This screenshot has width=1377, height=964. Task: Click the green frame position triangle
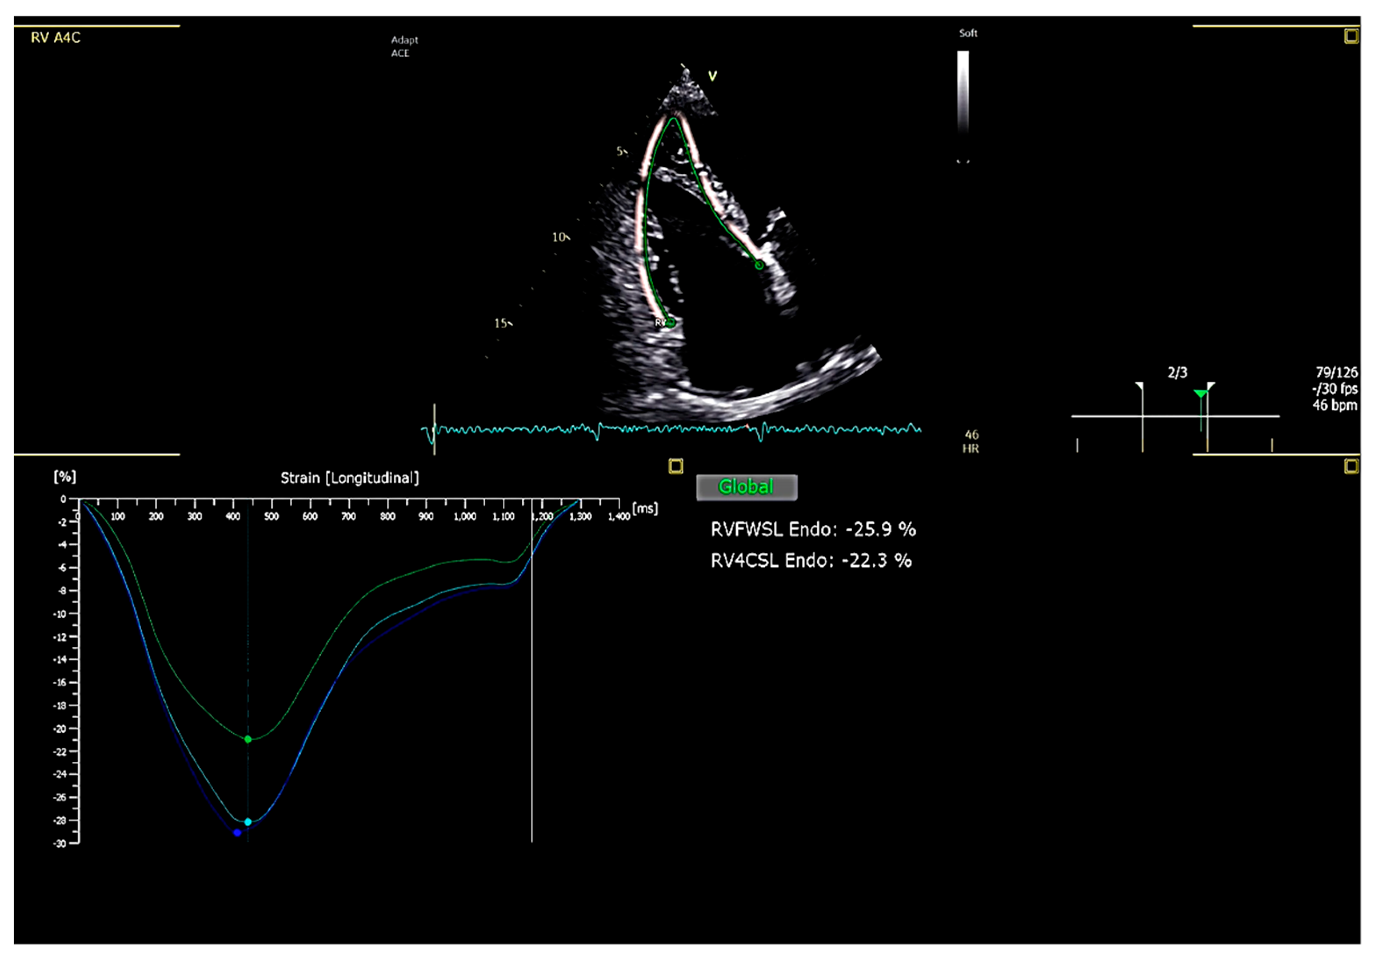click(1200, 394)
